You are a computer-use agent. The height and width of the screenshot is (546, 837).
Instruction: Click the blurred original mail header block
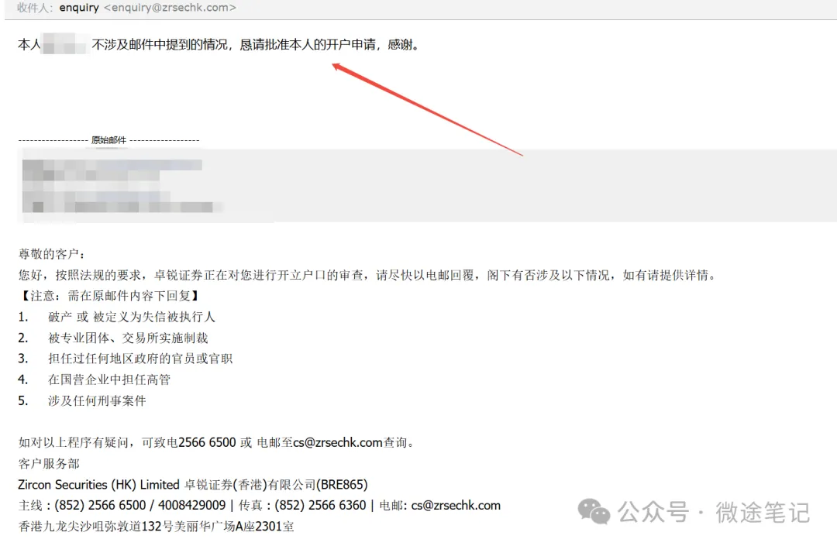coord(122,187)
